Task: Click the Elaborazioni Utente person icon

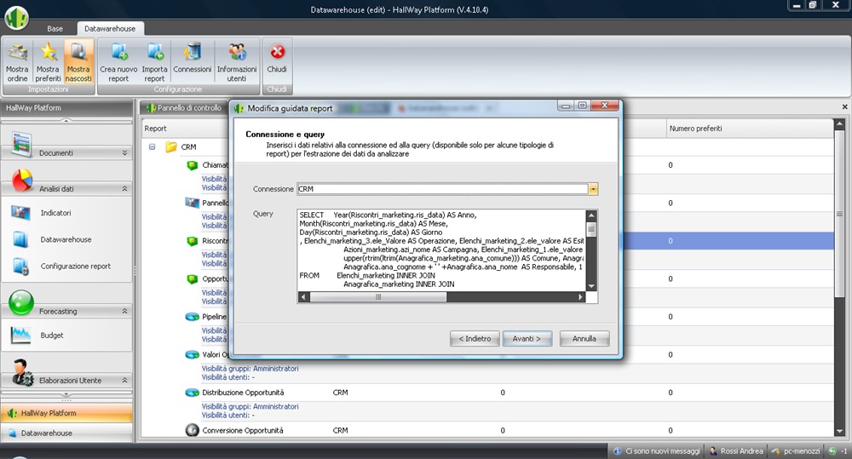Action: (x=22, y=372)
